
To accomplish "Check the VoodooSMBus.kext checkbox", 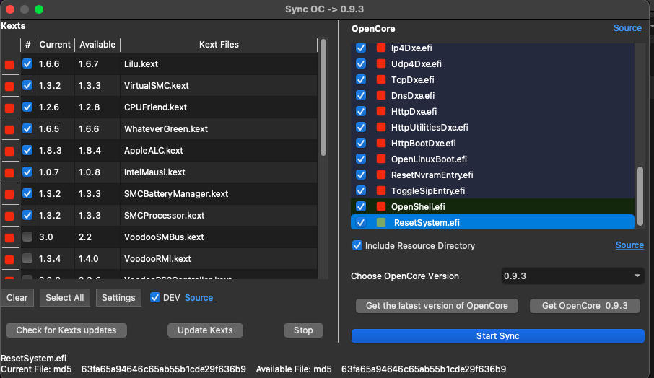I will coord(27,237).
